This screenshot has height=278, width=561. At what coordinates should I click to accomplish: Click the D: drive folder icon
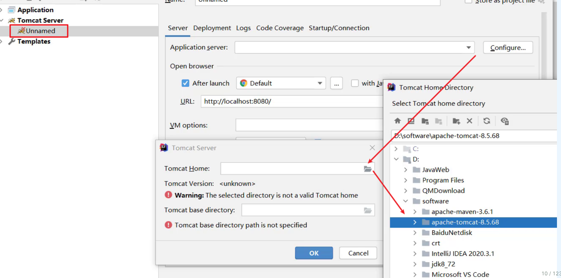(407, 159)
